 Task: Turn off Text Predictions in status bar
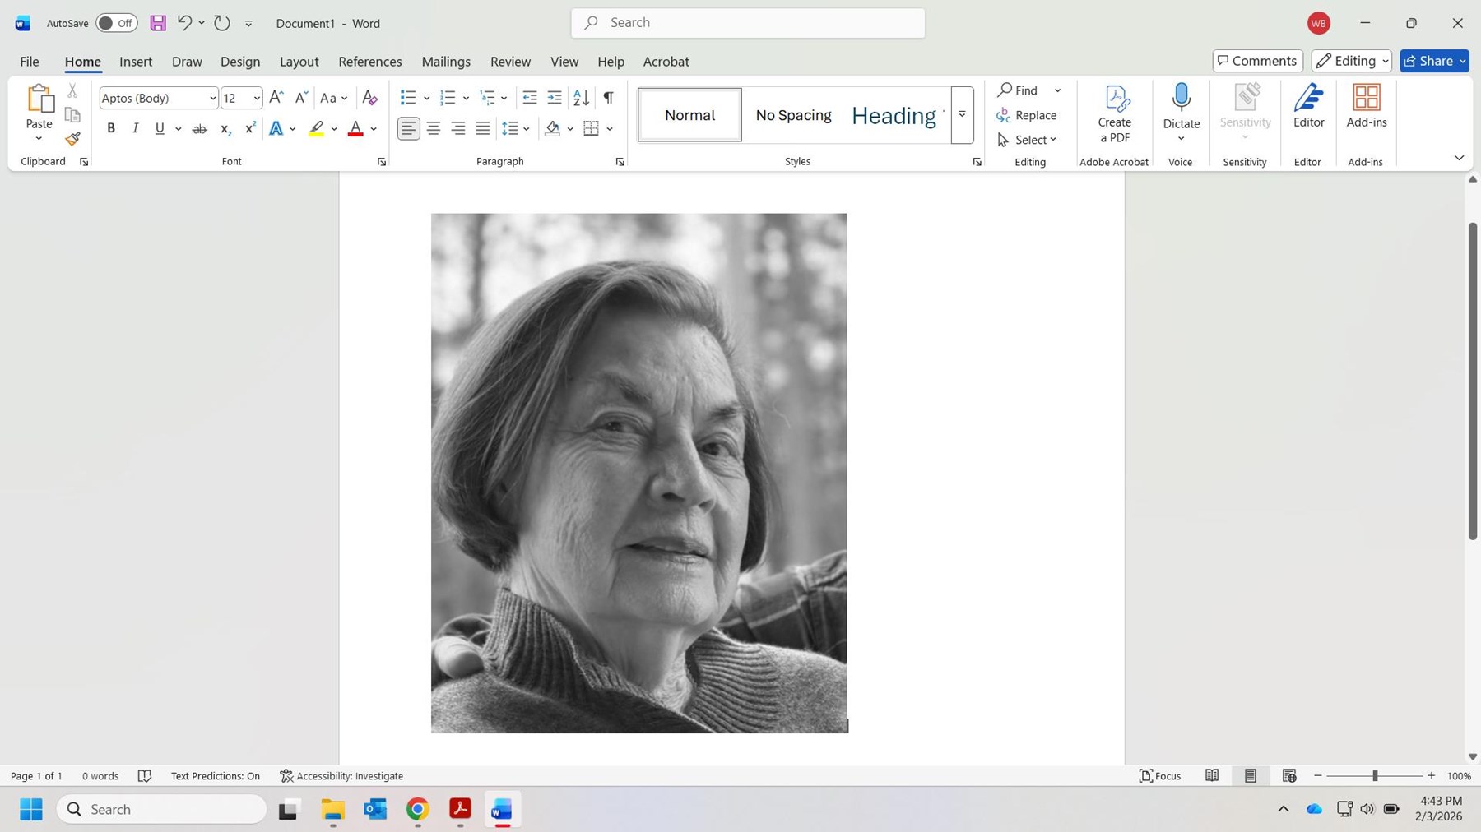[x=215, y=775]
